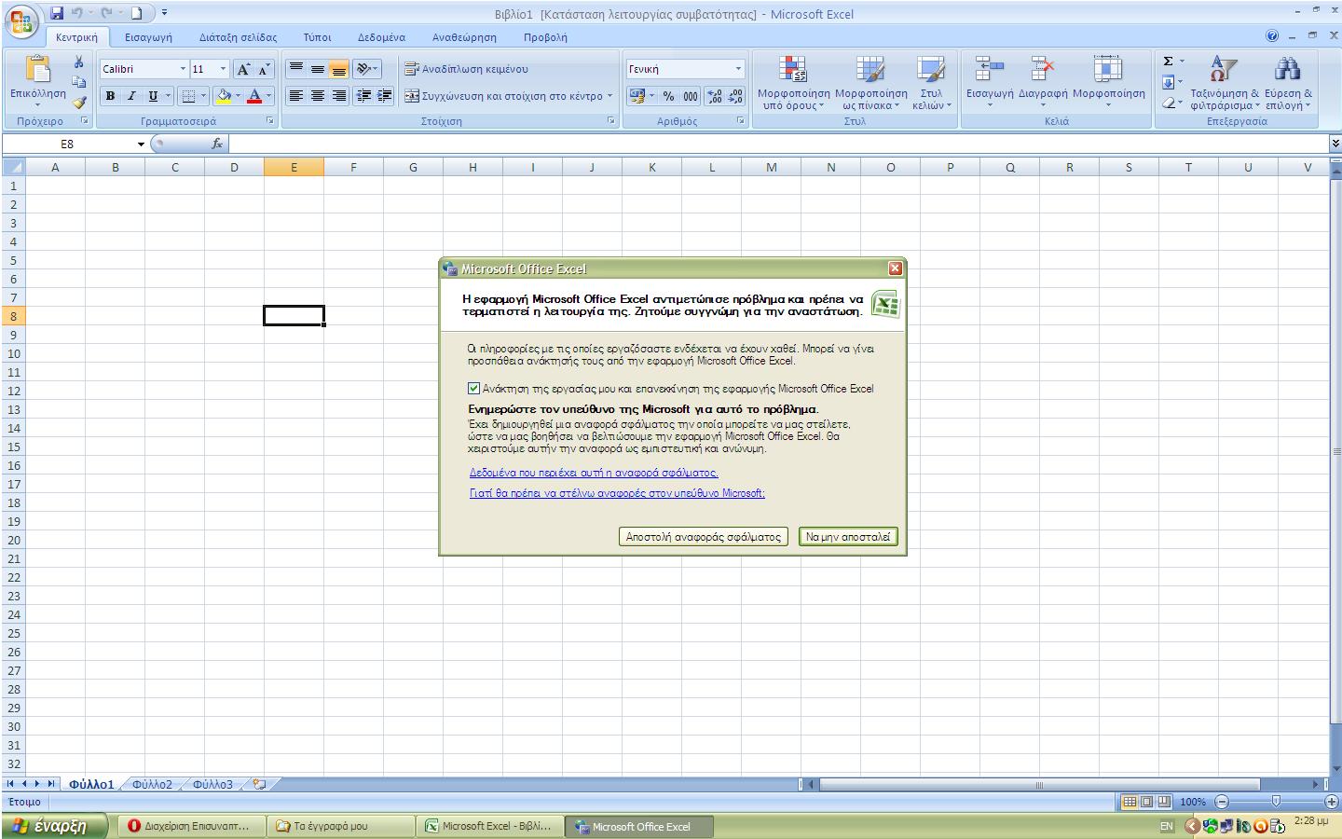The width and height of the screenshot is (1342, 839).
Task: Open the link on why to send reports to Microsoft
Action: pyautogui.click(x=617, y=493)
